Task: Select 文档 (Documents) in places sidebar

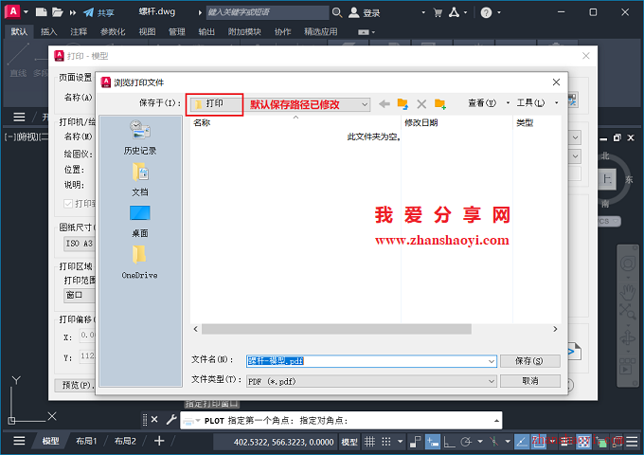Action: tap(140, 177)
